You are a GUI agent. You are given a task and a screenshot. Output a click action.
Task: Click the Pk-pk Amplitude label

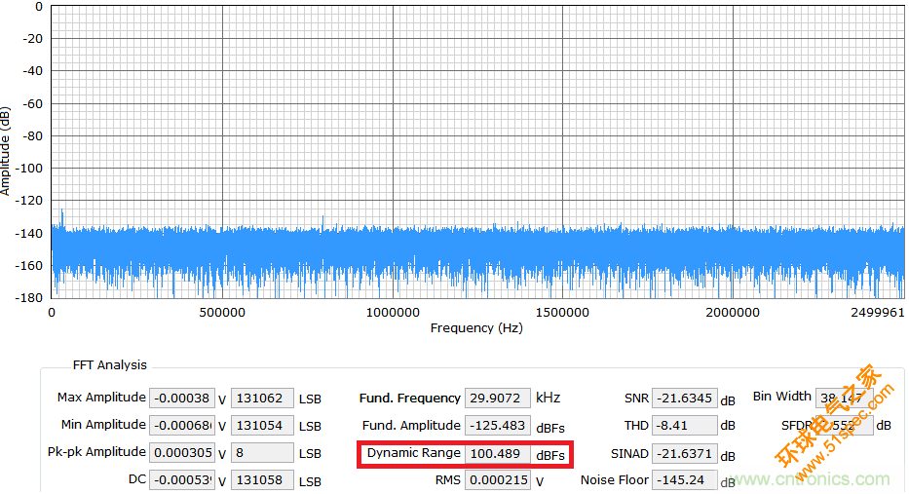tap(96, 452)
